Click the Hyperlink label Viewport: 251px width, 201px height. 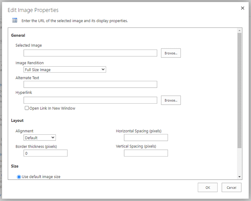[x=24, y=93]
